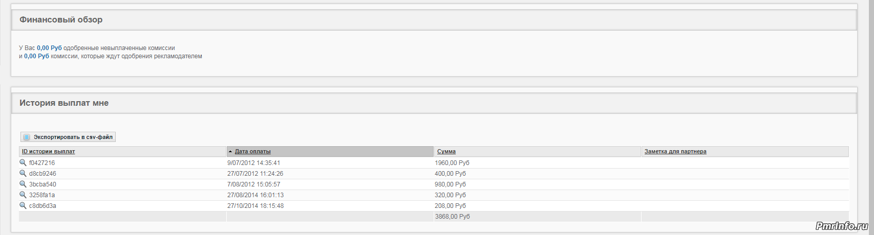Sort the table by ID истории выплат
Viewport: 874px width, 235px height.
tap(48, 152)
